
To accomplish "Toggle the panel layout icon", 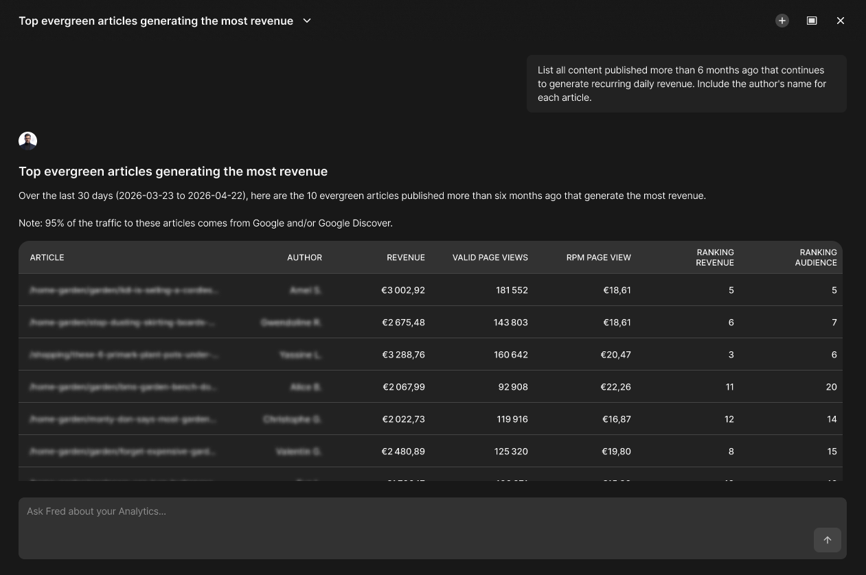I will coord(812,21).
